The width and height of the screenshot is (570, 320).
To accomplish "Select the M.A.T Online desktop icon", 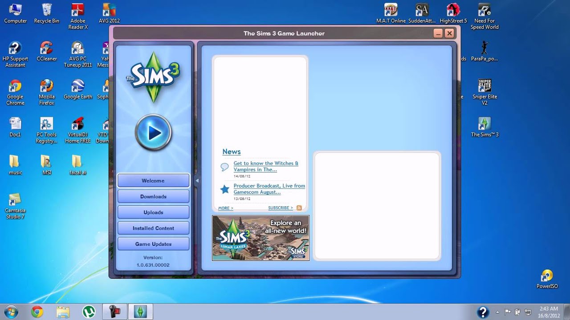I will click(x=391, y=13).
